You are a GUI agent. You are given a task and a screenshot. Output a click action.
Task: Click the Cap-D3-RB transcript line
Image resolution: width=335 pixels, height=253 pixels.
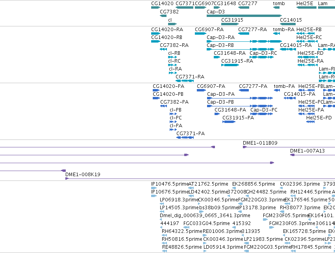click(241, 49)
